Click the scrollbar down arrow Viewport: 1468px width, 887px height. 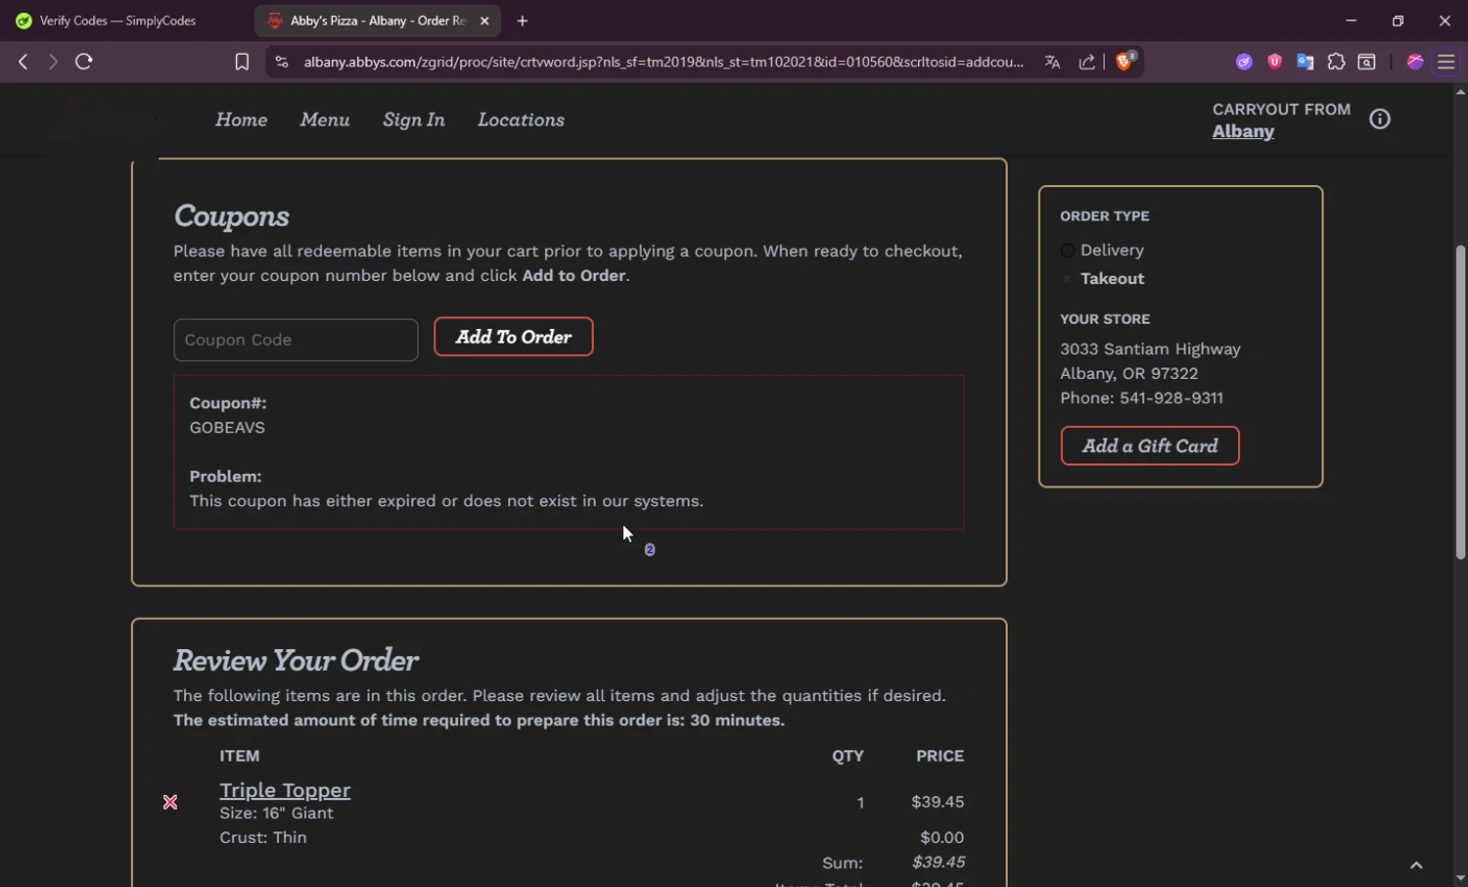point(1460,878)
